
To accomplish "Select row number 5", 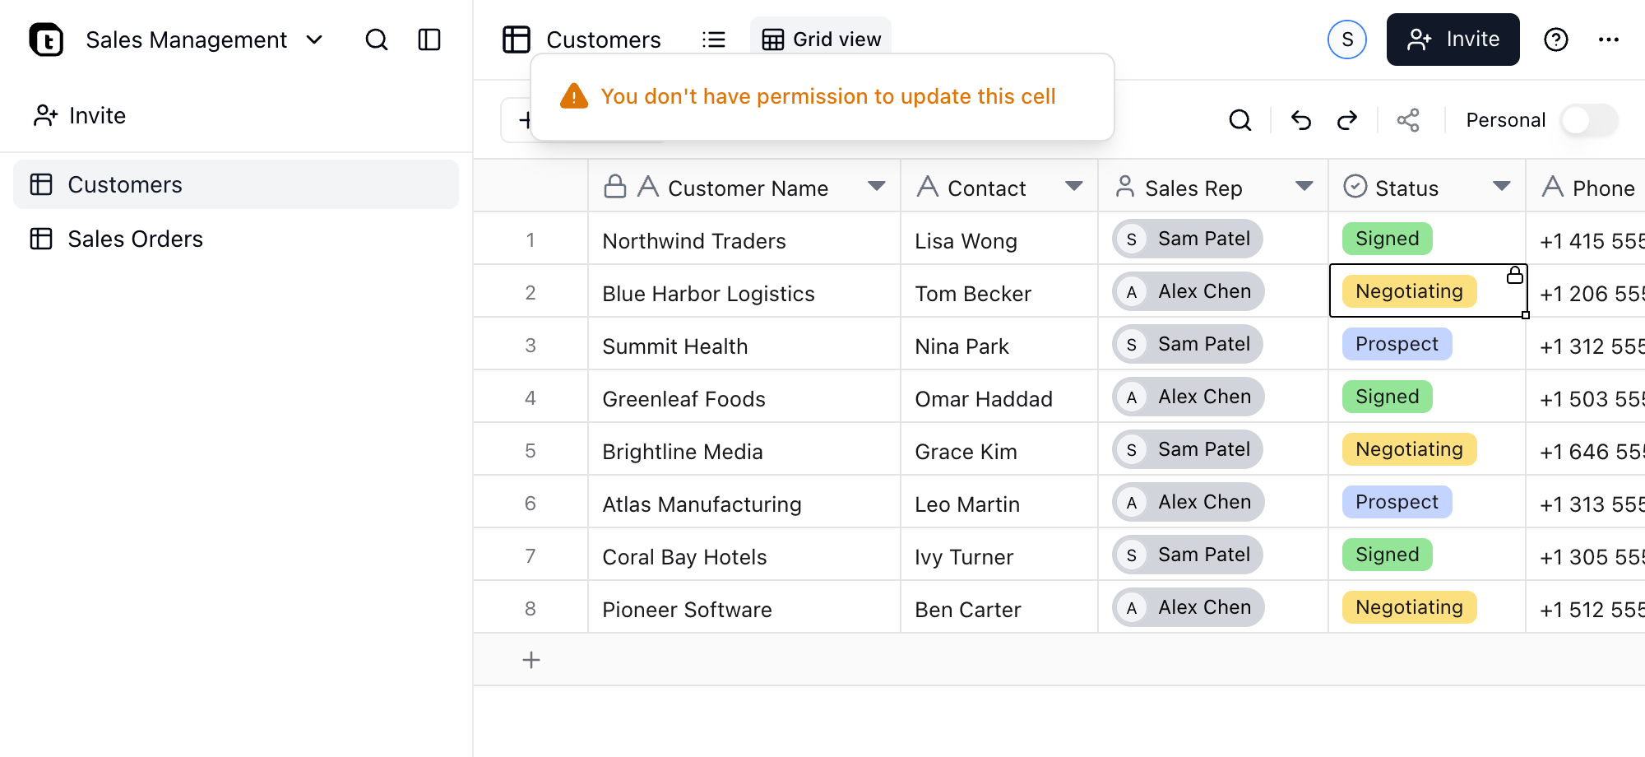I will [x=531, y=451].
